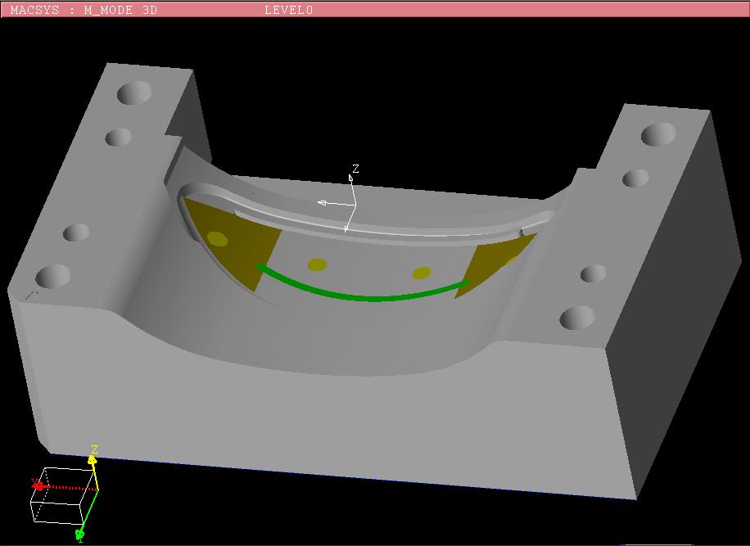Click the LEVEL0 label in the header bar
This screenshot has width=750, height=546.
coord(288,10)
